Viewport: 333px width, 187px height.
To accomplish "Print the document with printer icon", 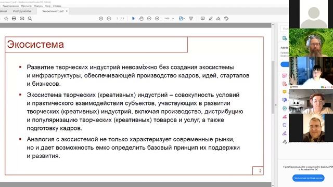I will (14, 19).
